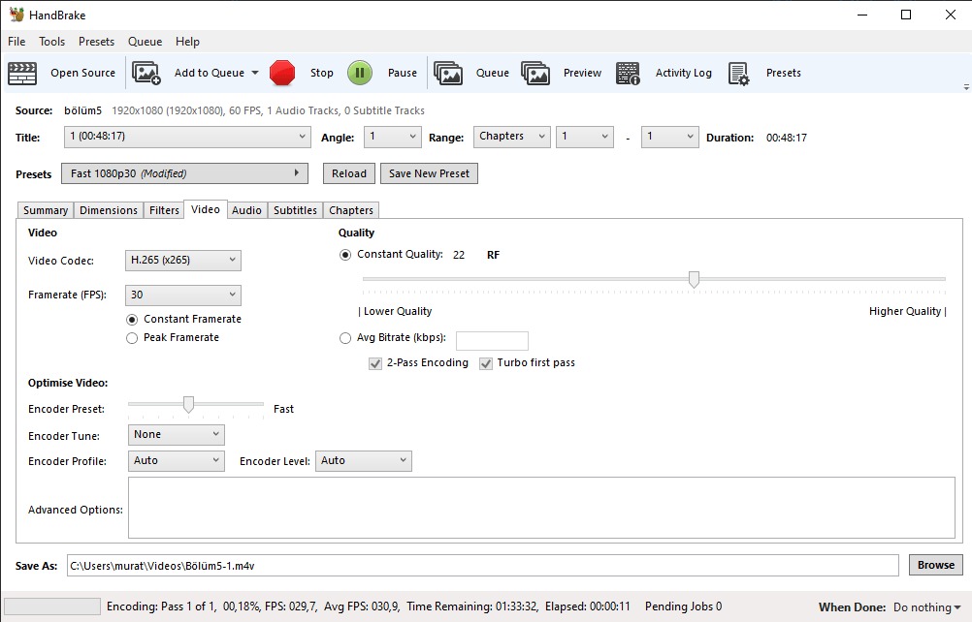Click the Encoder Preset slider handle
Screen dimensions: 972x622
tap(188, 405)
